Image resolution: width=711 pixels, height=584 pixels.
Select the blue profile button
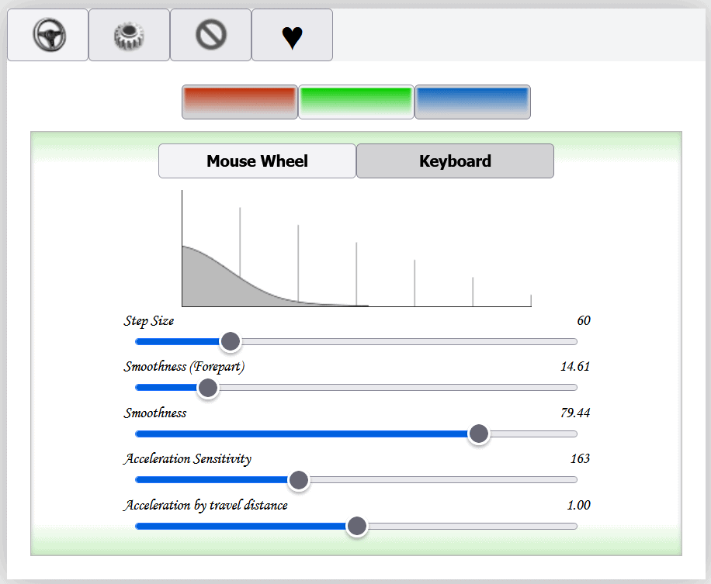[472, 102]
